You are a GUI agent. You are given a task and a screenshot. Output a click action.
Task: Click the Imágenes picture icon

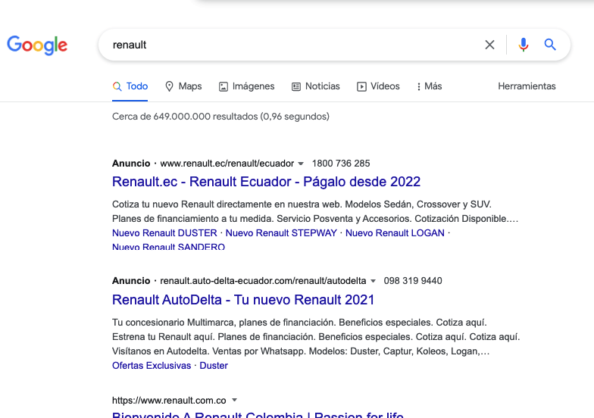(224, 86)
